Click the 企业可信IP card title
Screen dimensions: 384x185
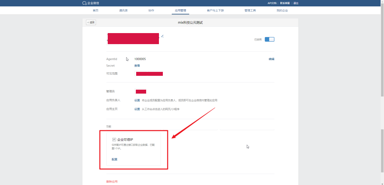pos(125,140)
